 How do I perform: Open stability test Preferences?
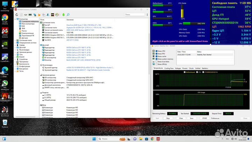click(x=215, y=119)
